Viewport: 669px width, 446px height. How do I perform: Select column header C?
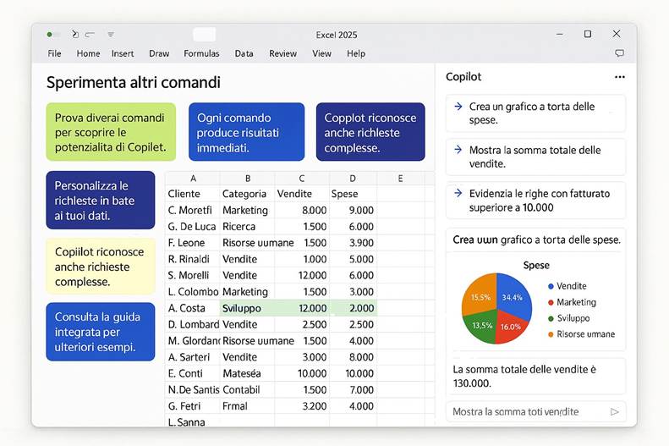(302, 179)
